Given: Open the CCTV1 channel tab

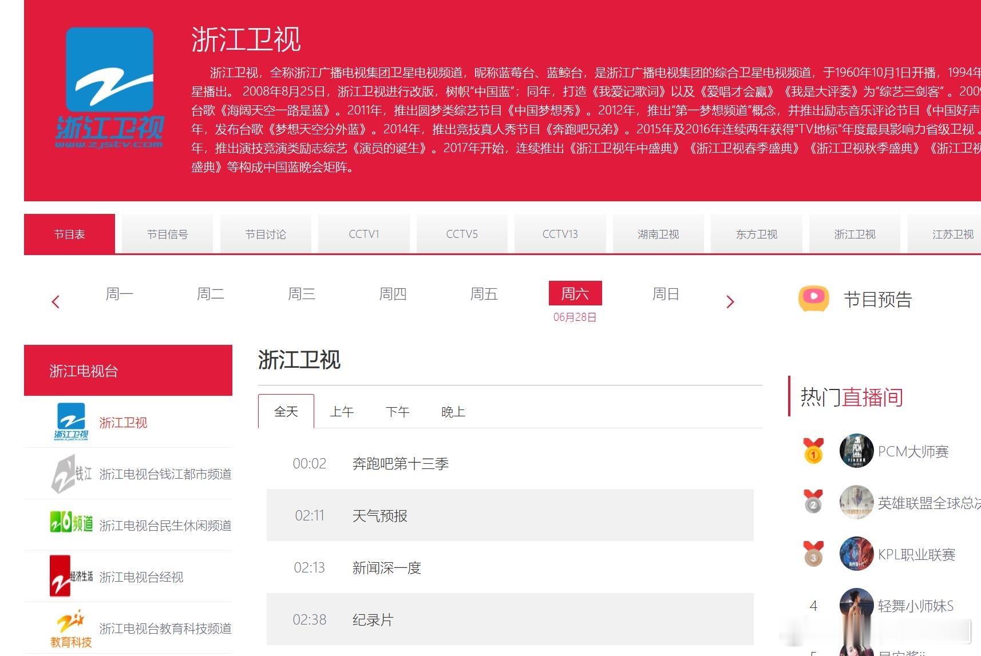Looking at the screenshot, I should pyautogui.click(x=364, y=234).
